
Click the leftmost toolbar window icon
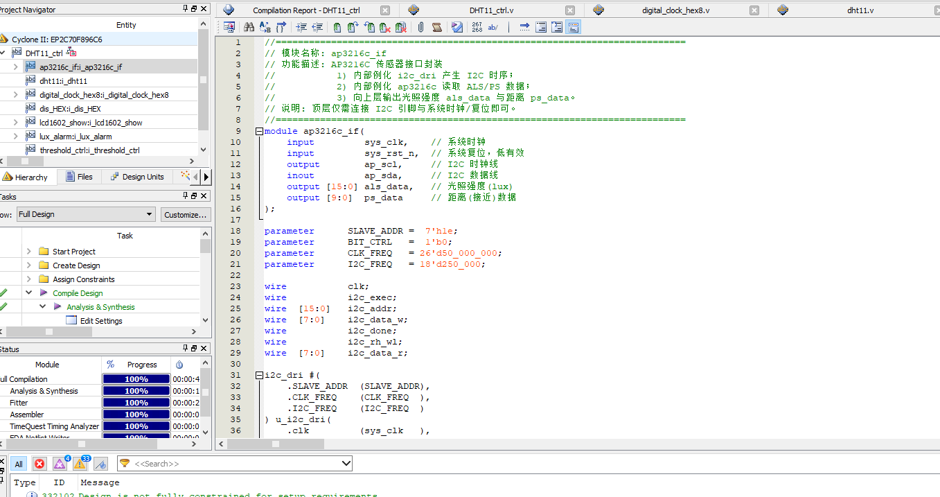point(229,27)
